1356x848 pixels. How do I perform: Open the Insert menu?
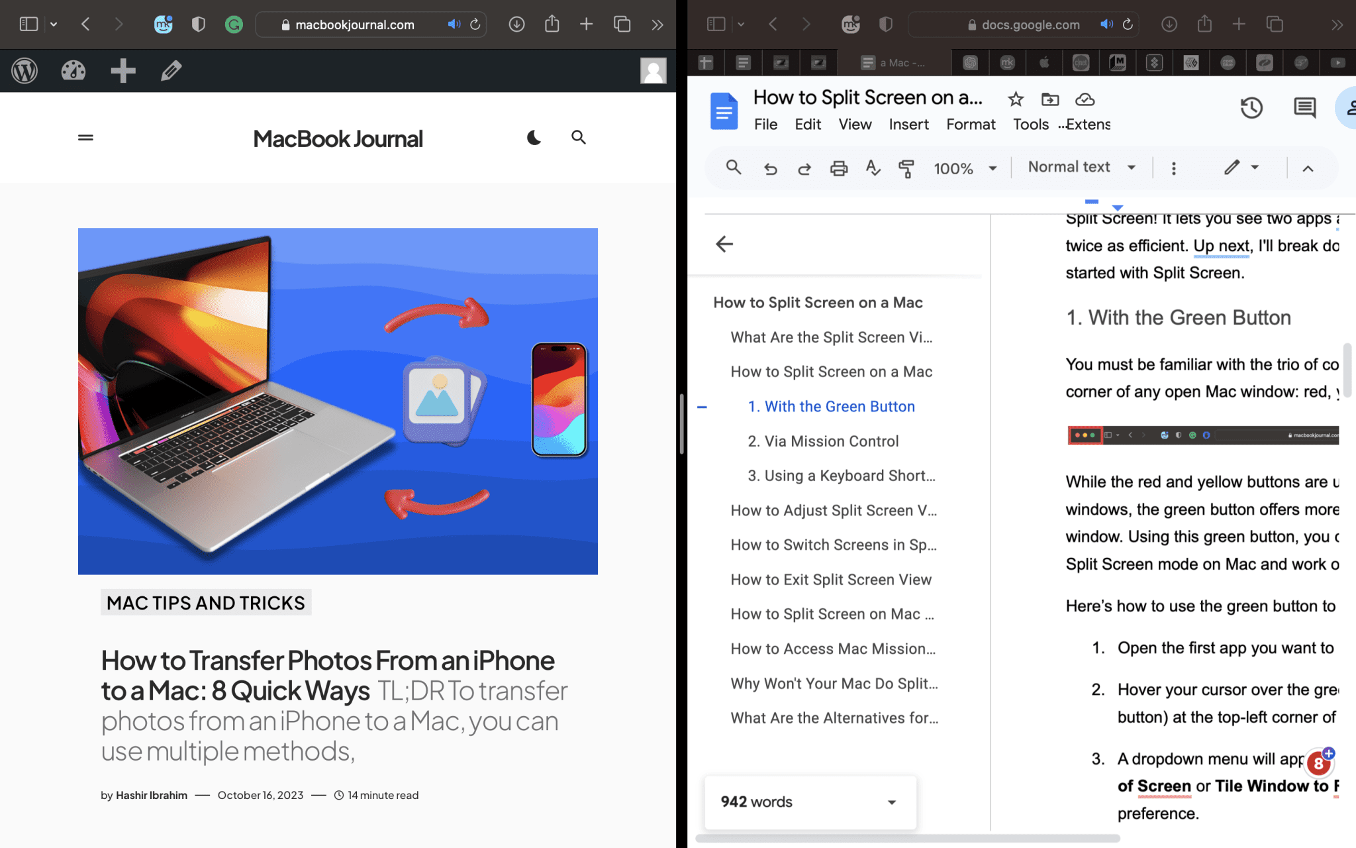click(x=908, y=124)
